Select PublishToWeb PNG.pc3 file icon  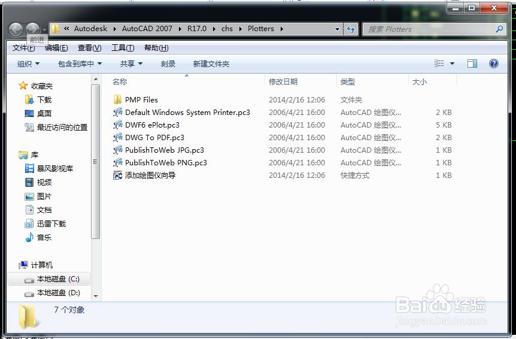[117, 162]
